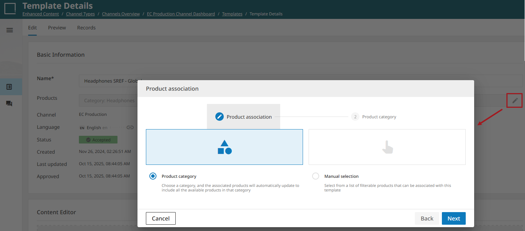Open the hamburger navigation menu
This screenshot has height=231, width=525.
pos(10,30)
